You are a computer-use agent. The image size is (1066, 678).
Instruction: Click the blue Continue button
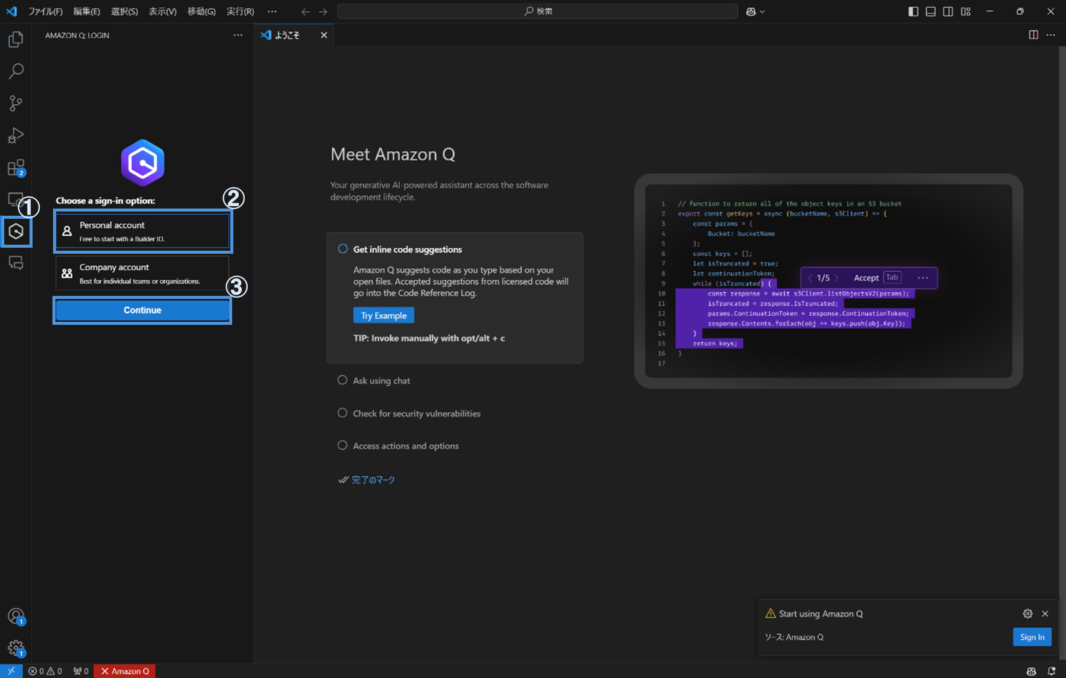(x=142, y=310)
